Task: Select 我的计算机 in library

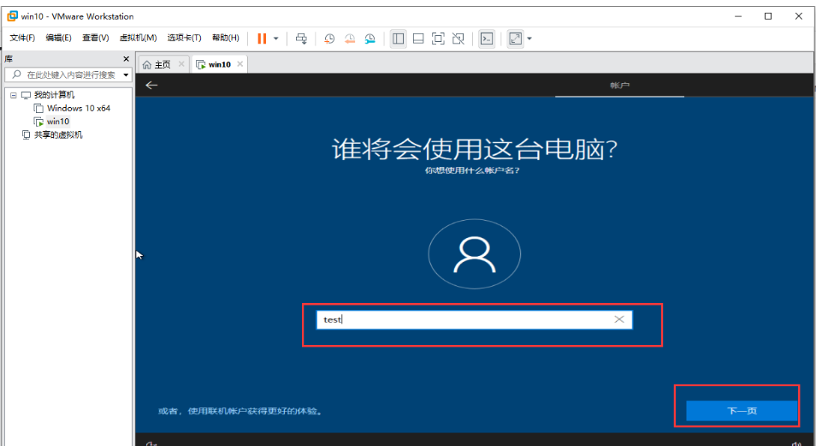Action: point(54,95)
